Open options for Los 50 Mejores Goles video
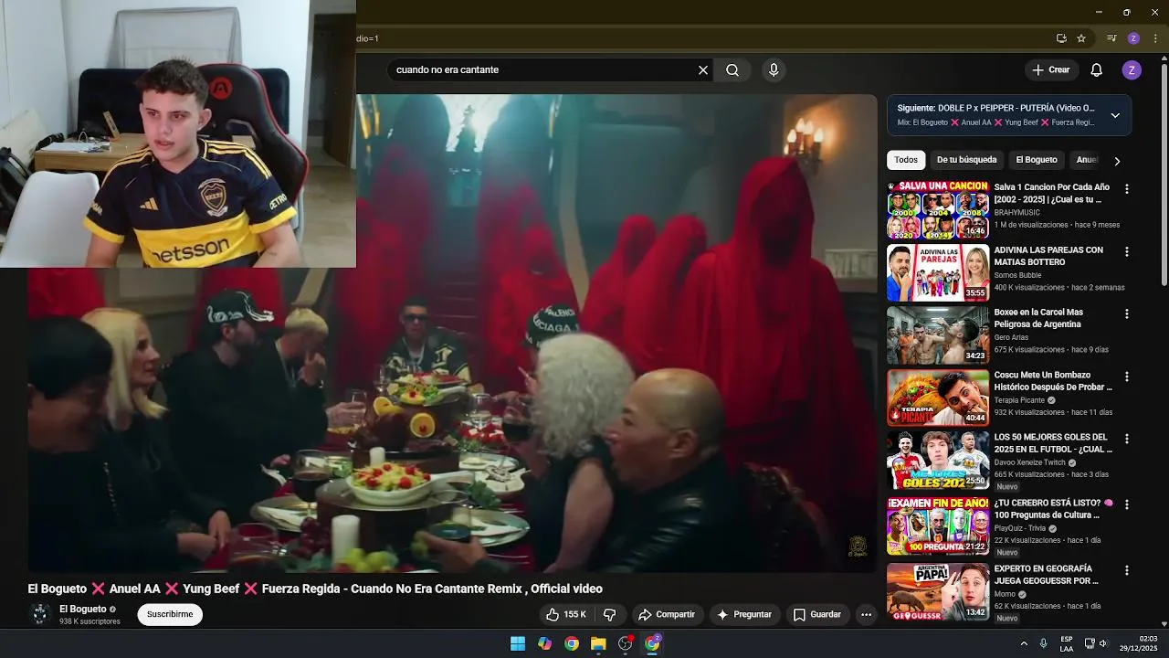This screenshot has height=658, width=1169. 1126,439
